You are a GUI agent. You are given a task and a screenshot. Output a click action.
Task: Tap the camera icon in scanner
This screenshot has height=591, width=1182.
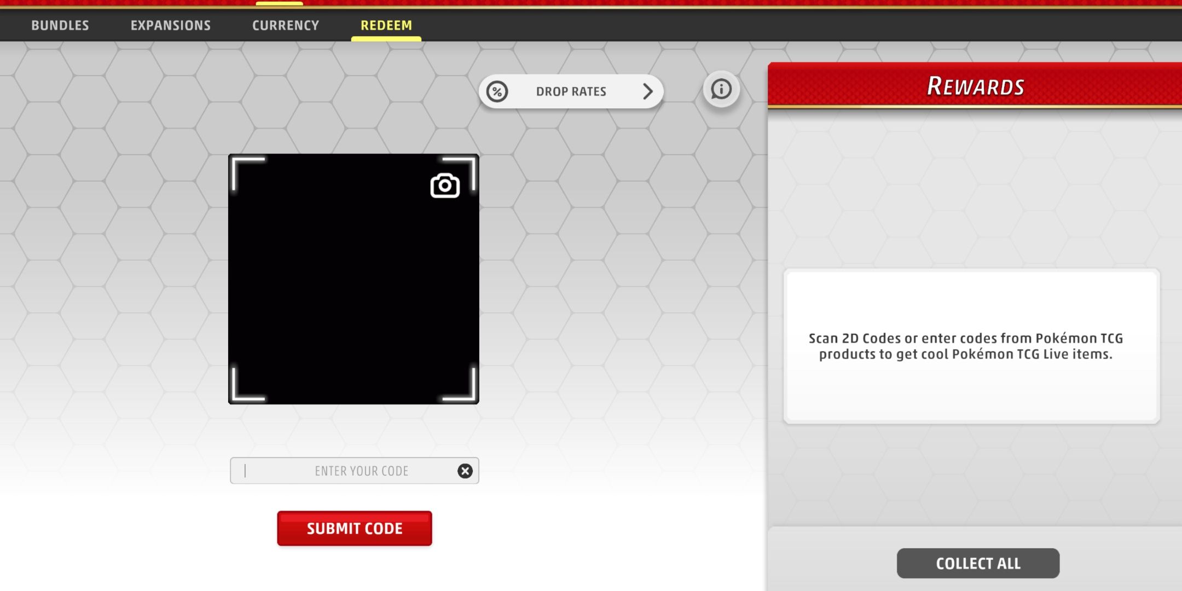click(x=445, y=186)
